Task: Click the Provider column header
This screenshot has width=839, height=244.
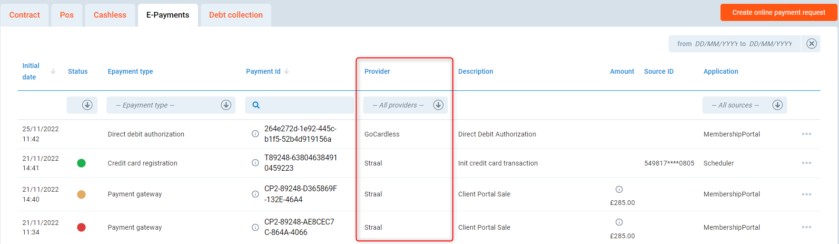Action: point(377,71)
